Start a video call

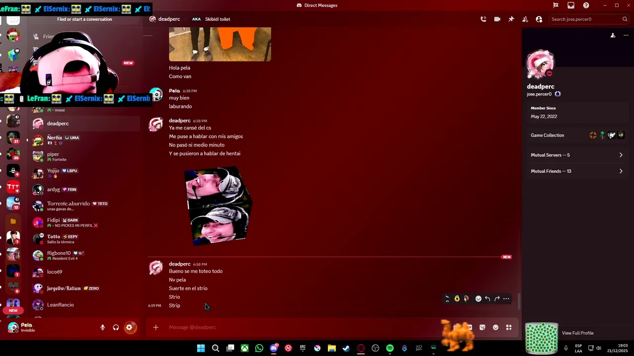497,19
